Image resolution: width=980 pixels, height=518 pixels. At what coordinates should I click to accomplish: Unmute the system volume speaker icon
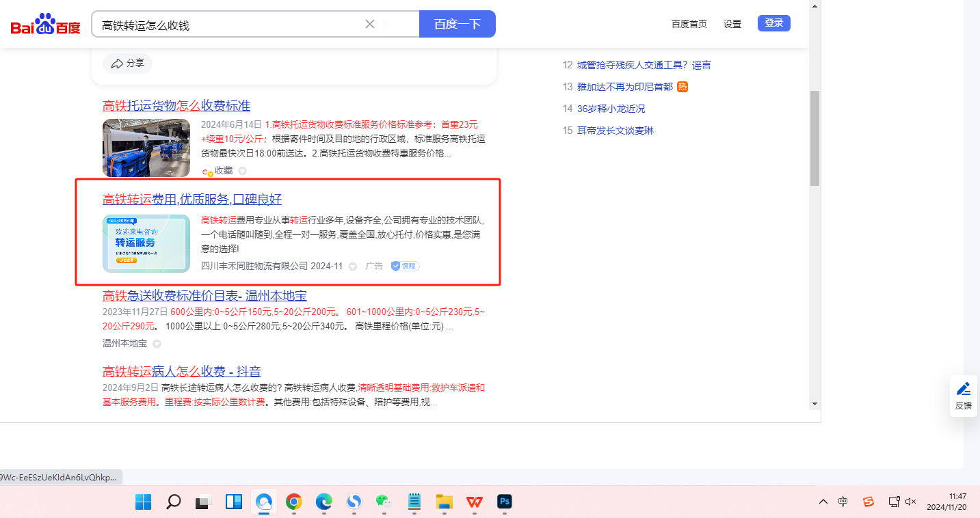pyautogui.click(x=910, y=502)
